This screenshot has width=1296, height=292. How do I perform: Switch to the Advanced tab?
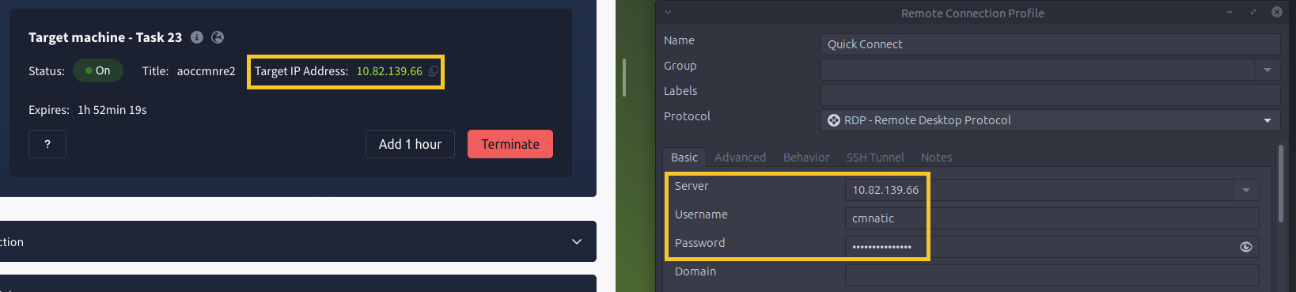[x=740, y=157]
